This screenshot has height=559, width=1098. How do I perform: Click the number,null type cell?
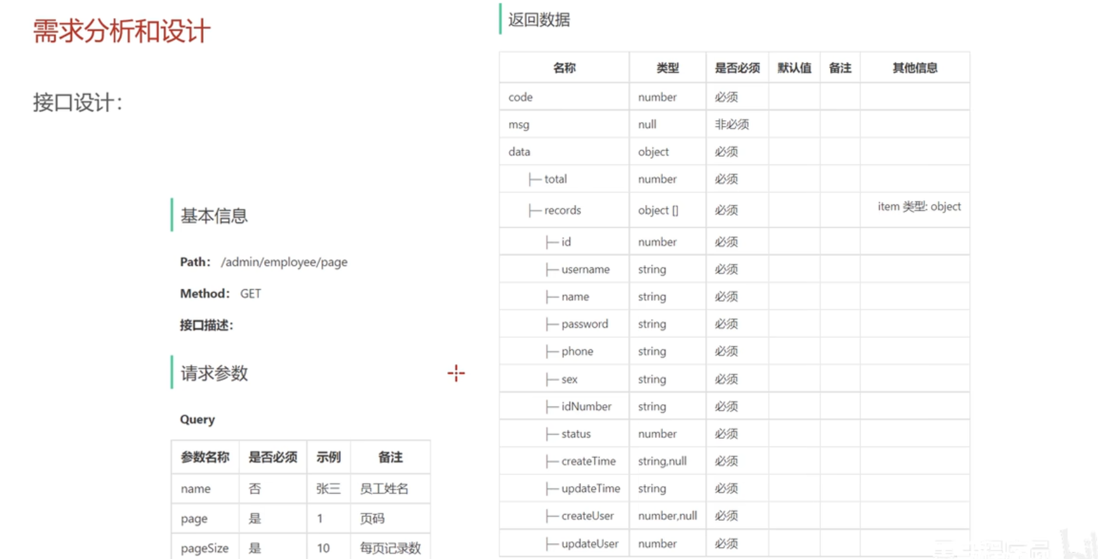point(667,516)
